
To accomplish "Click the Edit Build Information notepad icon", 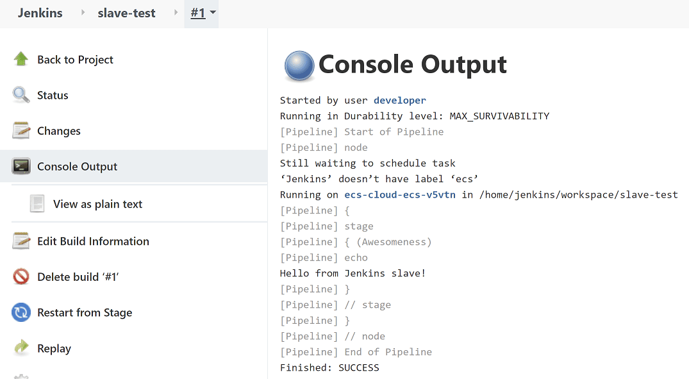I will pos(21,241).
